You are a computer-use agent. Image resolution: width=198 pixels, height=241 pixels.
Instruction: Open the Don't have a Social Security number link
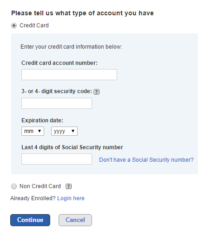point(146,160)
